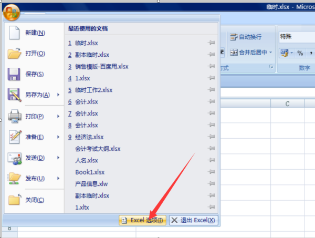Click the accounting number format icon

coord(285,53)
